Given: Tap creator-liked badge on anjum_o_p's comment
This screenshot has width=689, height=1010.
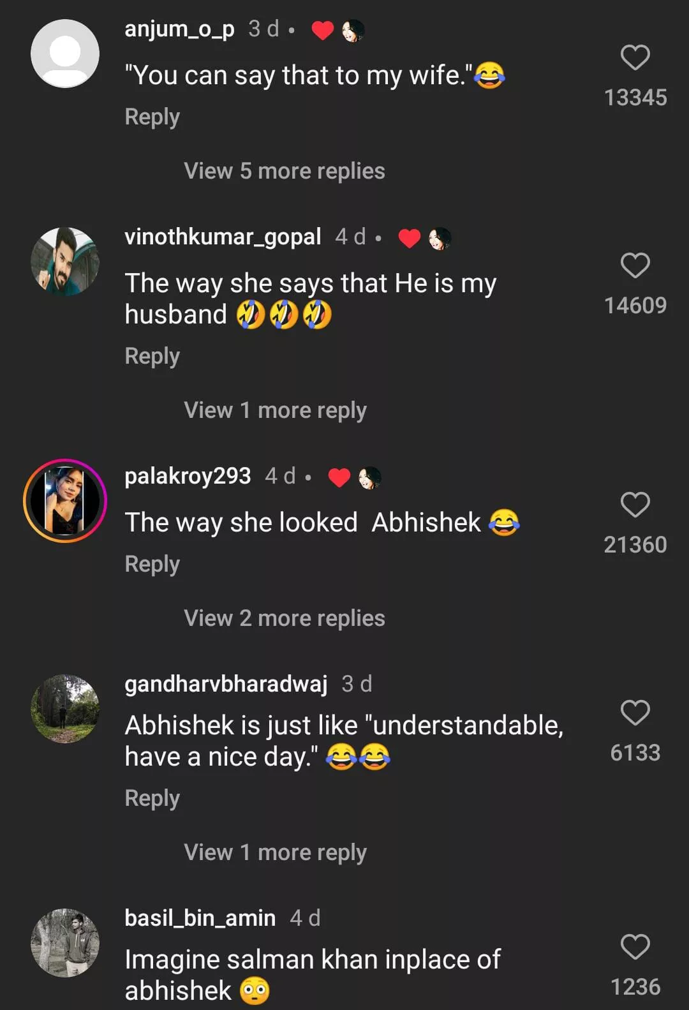Looking at the screenshot, I should coord(338,30).
